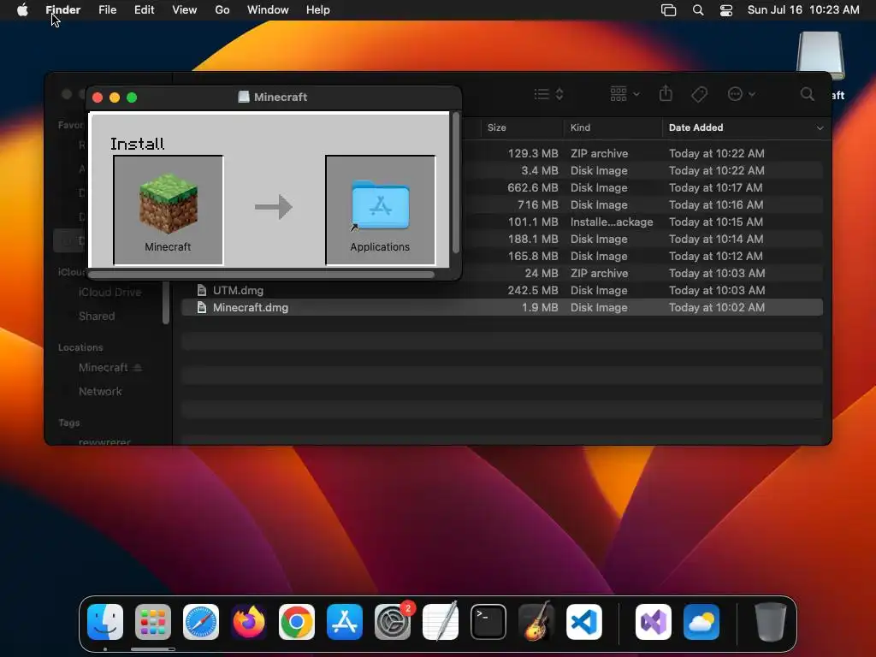Launch Visual Studio Code from the Dock
This screenshot has width=876, height=657.
[x=584, y=622]
